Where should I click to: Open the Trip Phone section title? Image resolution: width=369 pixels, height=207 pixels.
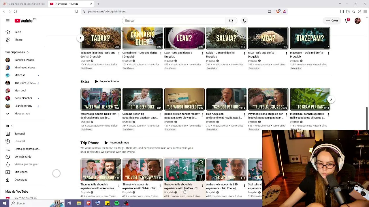[x=90, y=143]
